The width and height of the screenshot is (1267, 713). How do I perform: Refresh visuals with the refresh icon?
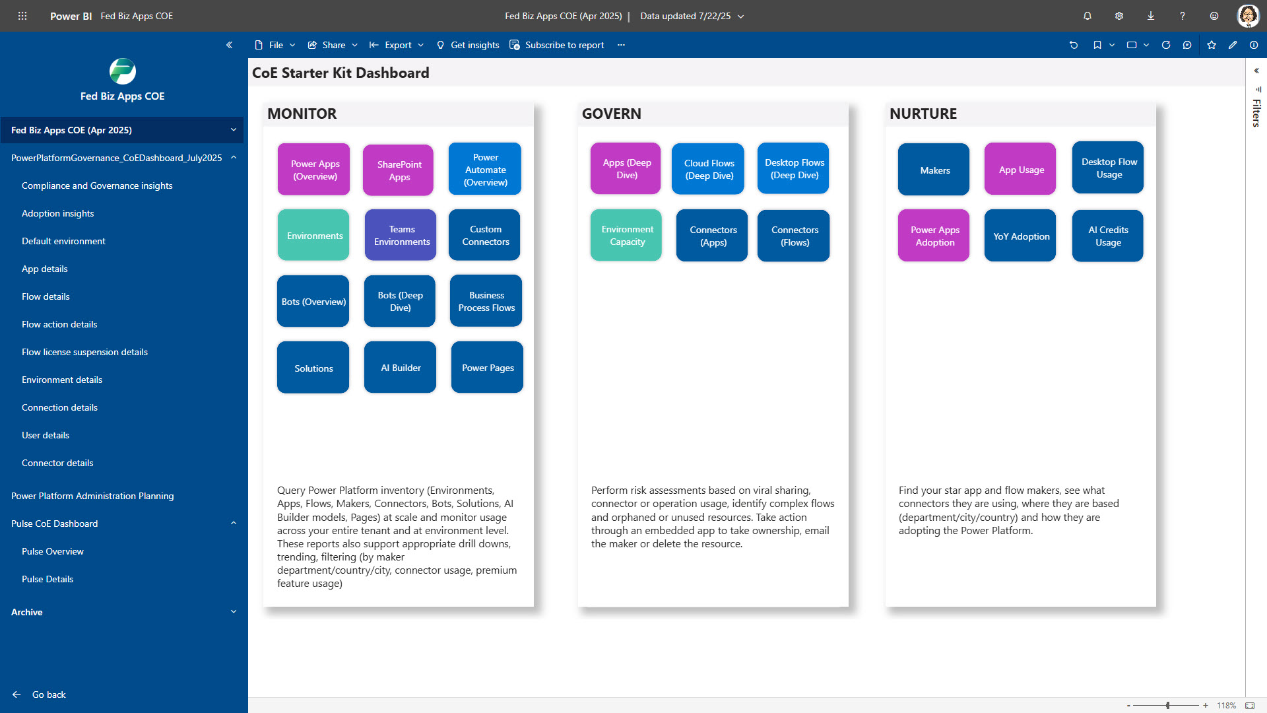[x=1166, y=45]
